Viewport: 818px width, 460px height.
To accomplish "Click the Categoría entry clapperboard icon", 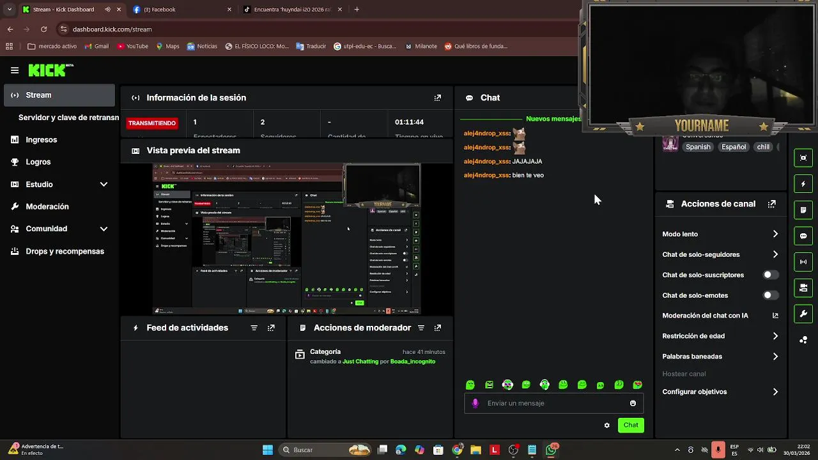I will tap(300, 354).
